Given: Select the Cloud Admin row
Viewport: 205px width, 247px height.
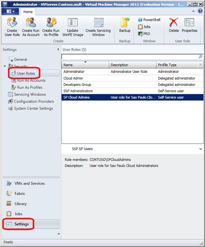Looking at the screenshot, I should click(132, 78).
